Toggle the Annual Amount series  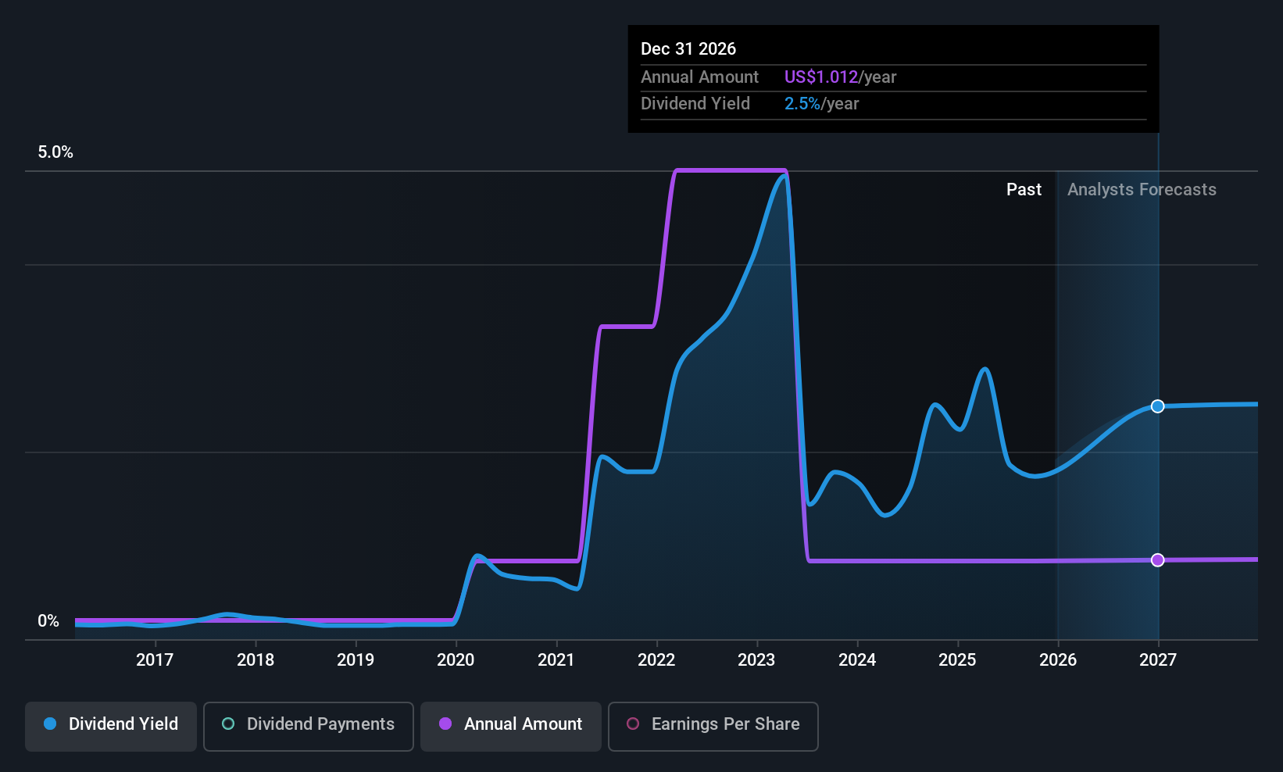tap(511, 726)
